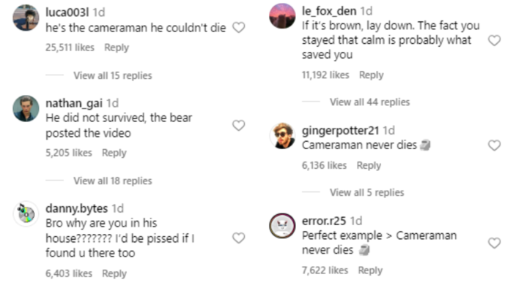Viewport: 513px width, 288px height.
Task: Expand View all 18 replies
Action: tap(113, 181)
